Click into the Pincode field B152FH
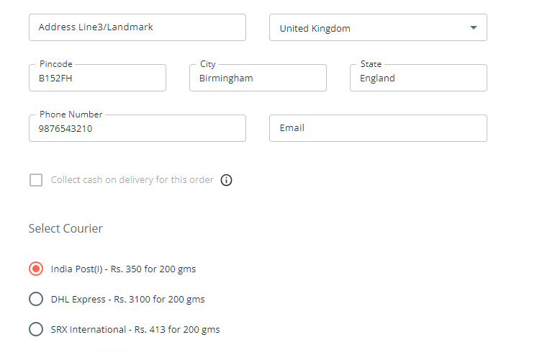Screen dimensions: 555x363 pyautogui.click(x=97, y=78)
